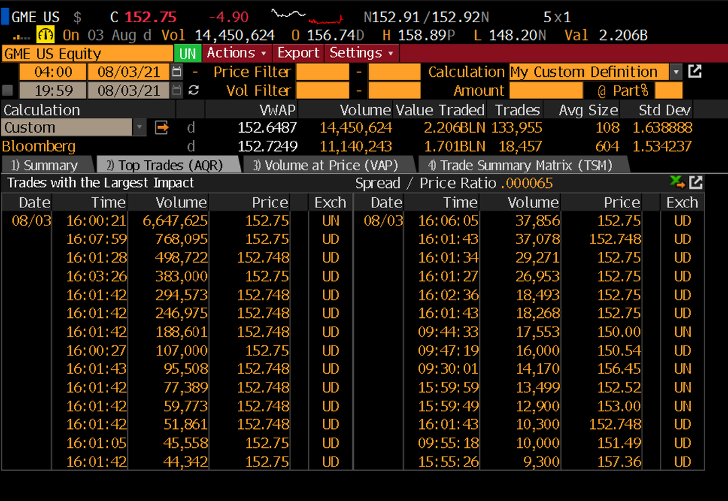
Task: Select the 6,647,625 volume trade row
Action: click(175, 220)
